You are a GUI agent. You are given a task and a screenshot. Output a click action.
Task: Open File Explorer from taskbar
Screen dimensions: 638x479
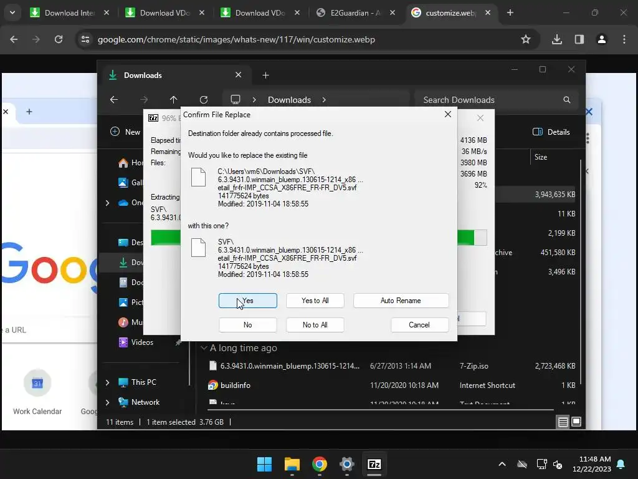point(292,464)
